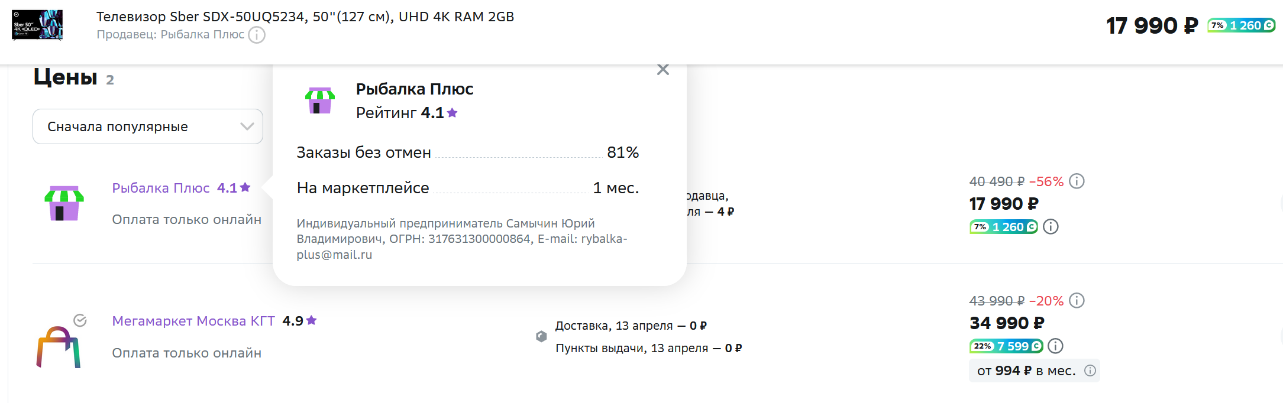Click info icon beside 40 490 ₽ −56% discount

(1077, 181)
